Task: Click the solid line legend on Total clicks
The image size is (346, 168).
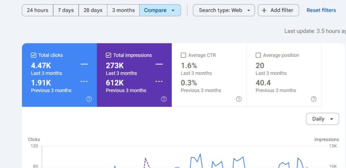Action: 84,64
